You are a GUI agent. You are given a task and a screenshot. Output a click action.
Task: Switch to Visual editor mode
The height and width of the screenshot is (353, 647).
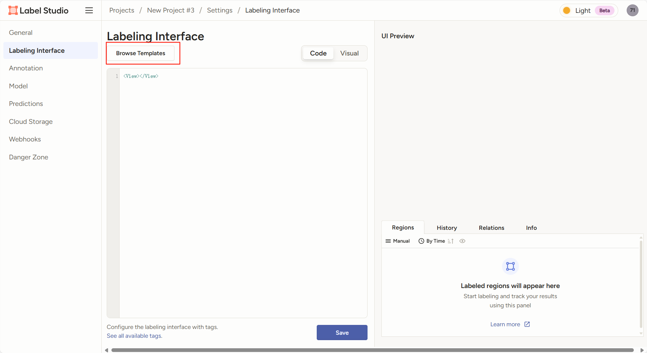click(349, 53)
